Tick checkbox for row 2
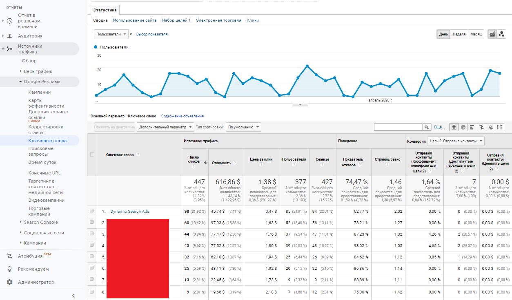Screen dimensions: 512x300 point(92,222)
